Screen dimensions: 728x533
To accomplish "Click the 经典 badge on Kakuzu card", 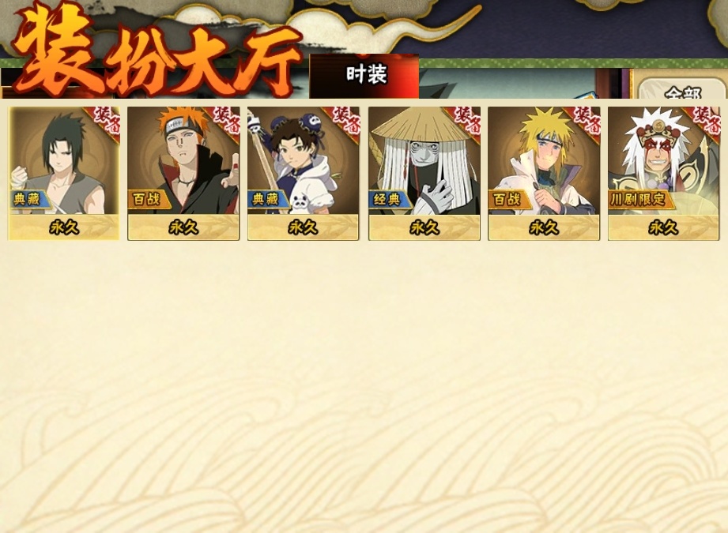I will click(x=389, y=200).
